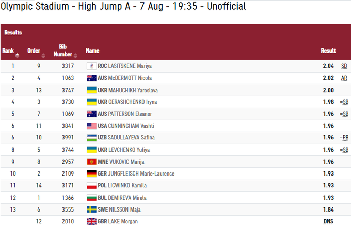Sort by Bib Number column arrows
Screen dimensions: 351x227
(x=75, y=54)
